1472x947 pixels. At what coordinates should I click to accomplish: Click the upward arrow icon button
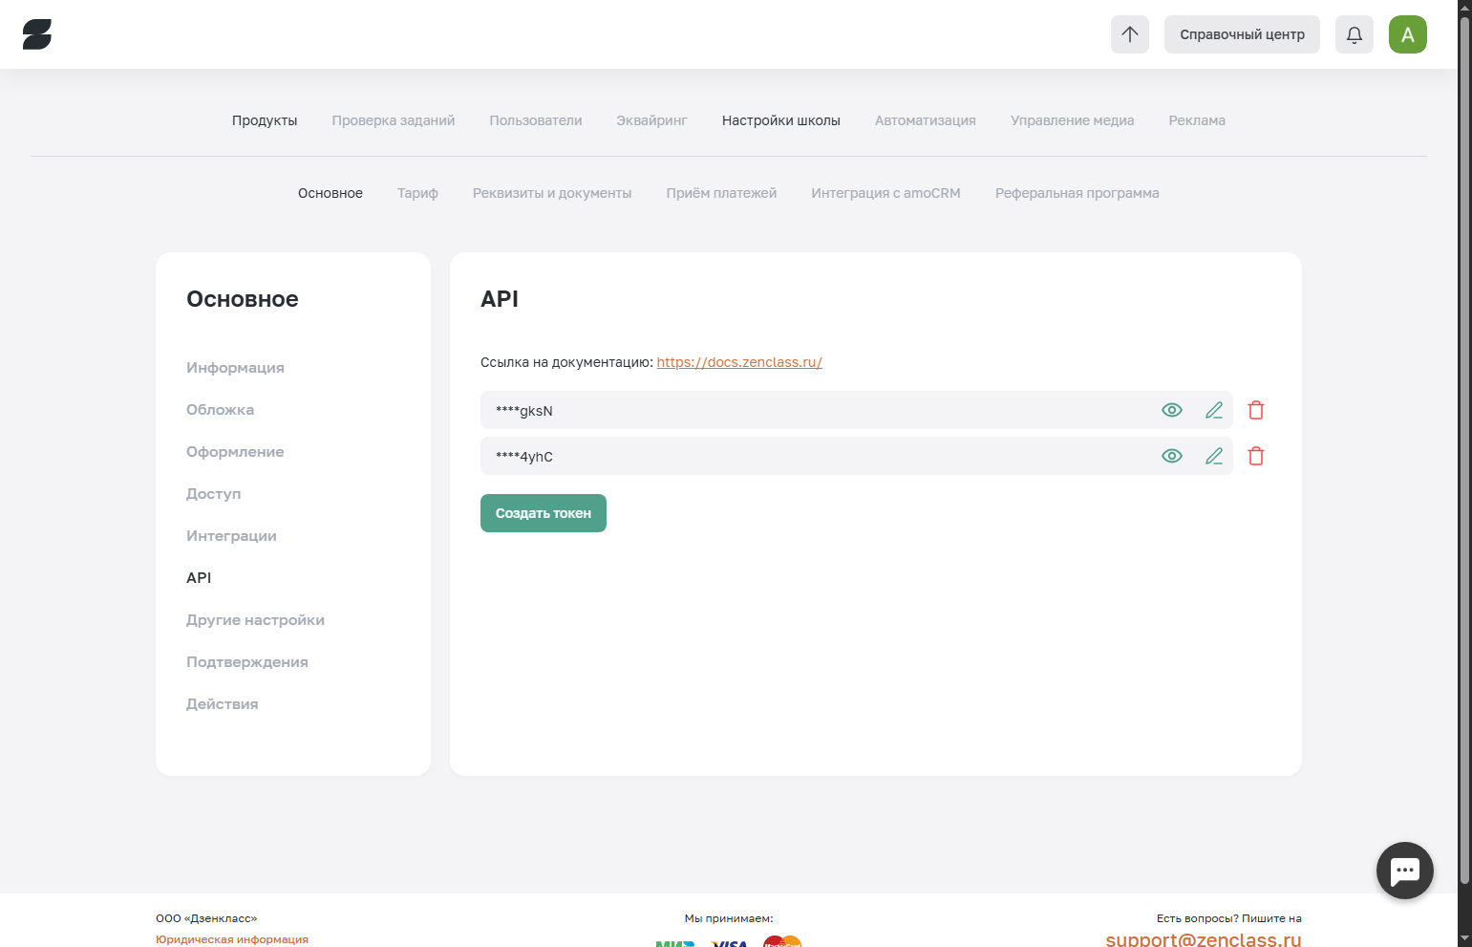click(1130, 34)
